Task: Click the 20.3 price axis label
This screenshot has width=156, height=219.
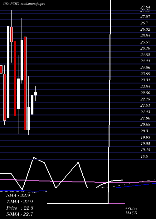Action: coord(144,131)
